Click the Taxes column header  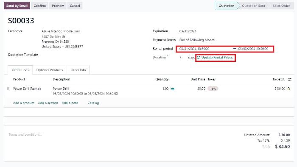click(x=211, y=79)
